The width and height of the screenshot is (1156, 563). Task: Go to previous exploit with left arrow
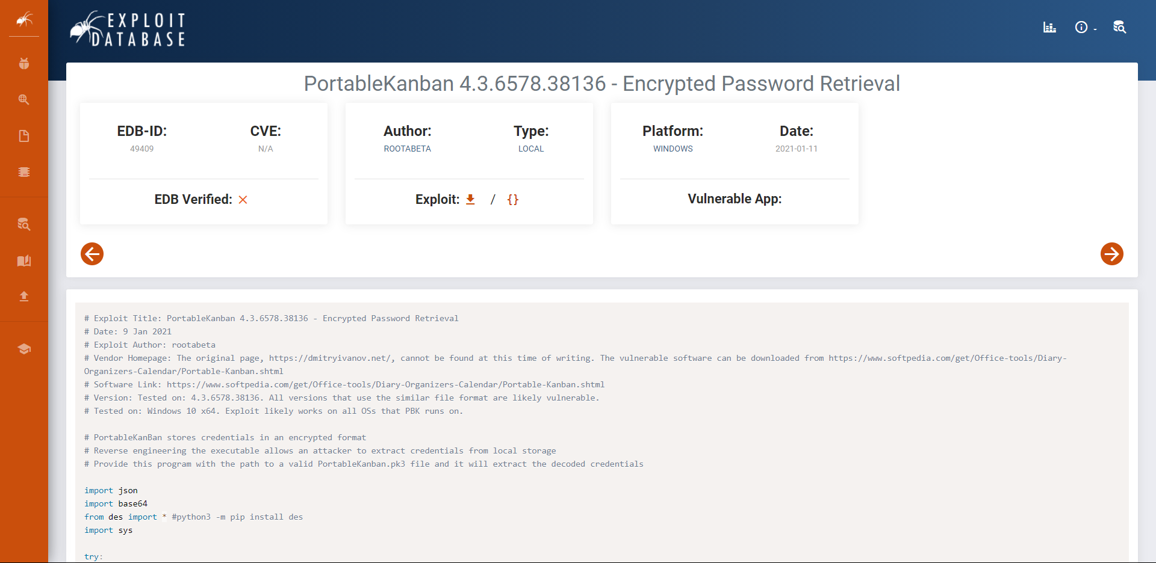point(92,254)
